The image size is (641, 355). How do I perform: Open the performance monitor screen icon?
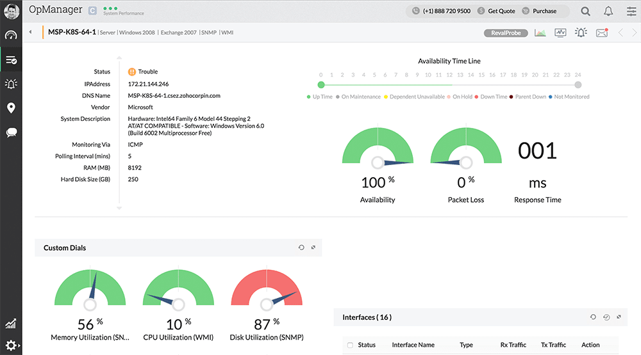(x=560, y=33)
